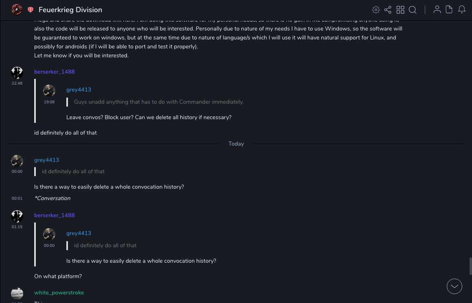The width and height of the screenshot is (472, 303).
Task: Click quoted grey4413 name at 19:08
Action: (x=79, y=90)
